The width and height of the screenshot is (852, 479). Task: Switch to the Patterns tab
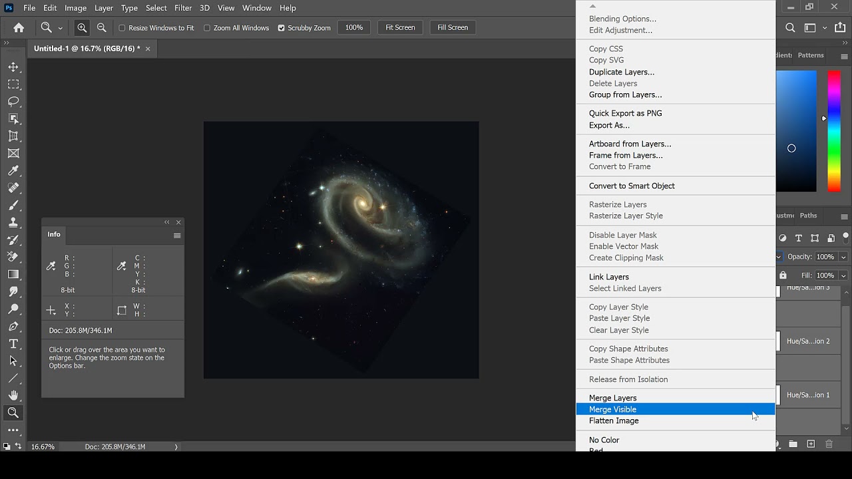pyautogui.click(x=811, y=55)
